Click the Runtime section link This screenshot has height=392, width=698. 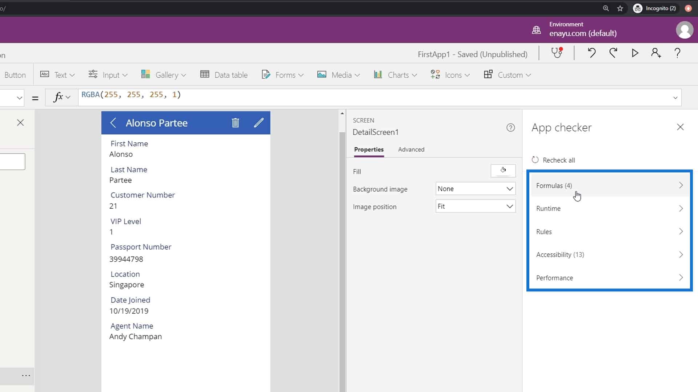[610, 208]
